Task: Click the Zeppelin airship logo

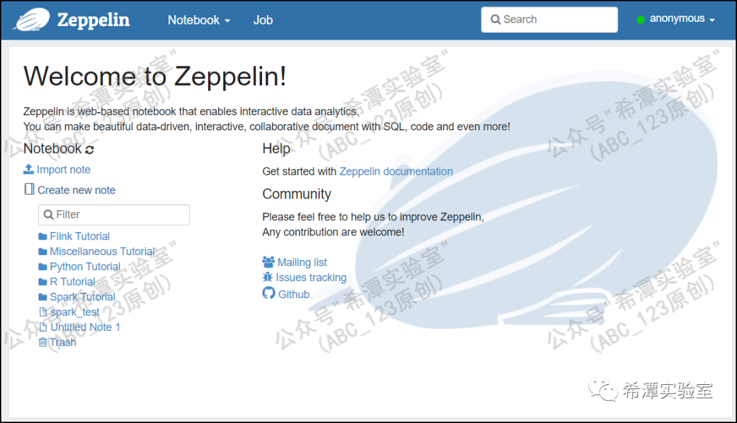Action: click(x=32, y=20)
